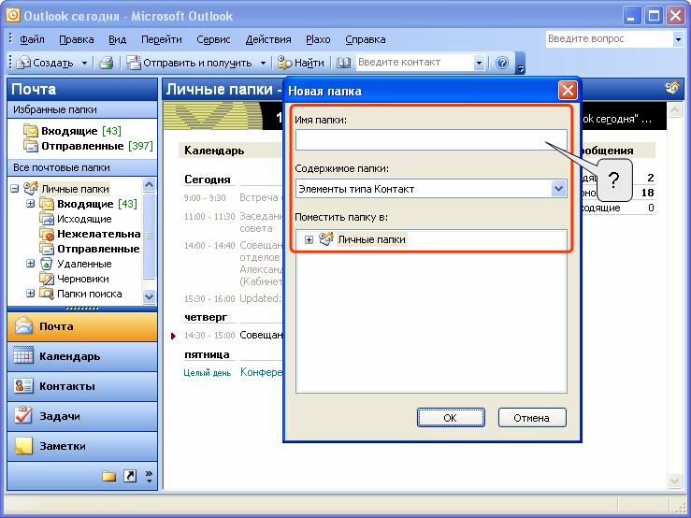Click Отмена in Новая папка dialog
691x518 pixels.
point(532,418)
